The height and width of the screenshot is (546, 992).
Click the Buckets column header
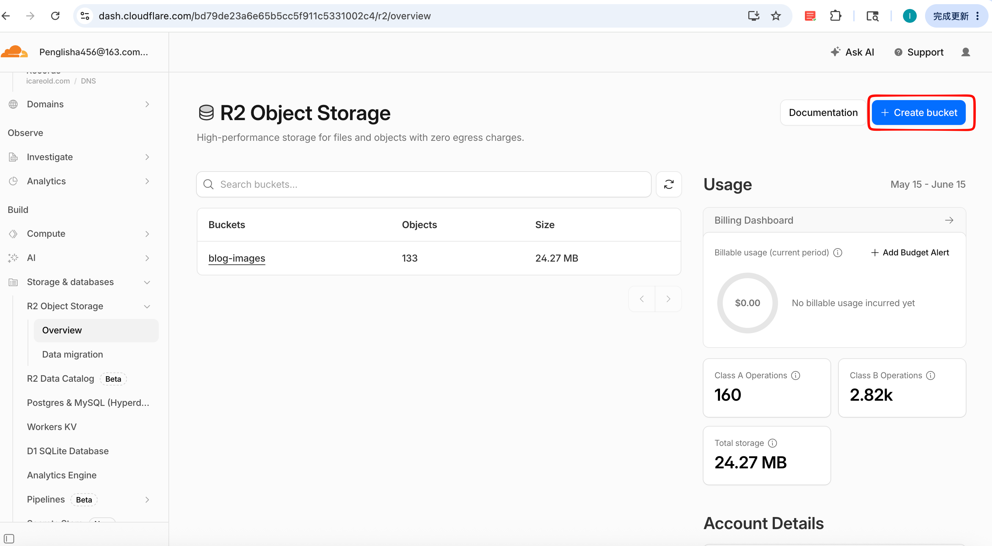227,225
